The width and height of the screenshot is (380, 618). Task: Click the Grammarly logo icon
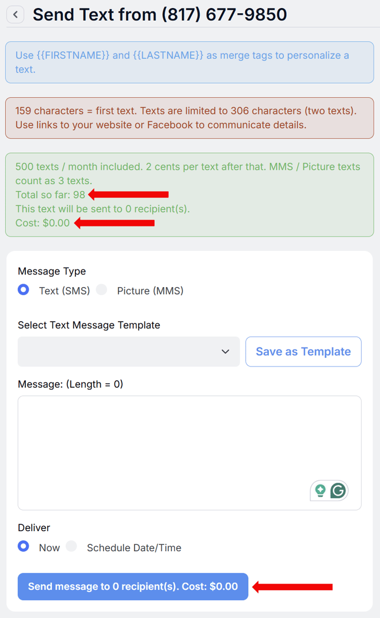[x=339, y=490]
